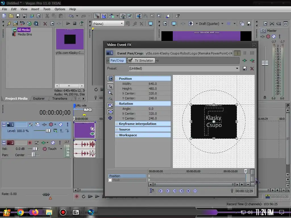The height and width of the screenshot is (218, 291).
Task: Toggle the TV Simulator effect checkbox
Action: (130, 60)
